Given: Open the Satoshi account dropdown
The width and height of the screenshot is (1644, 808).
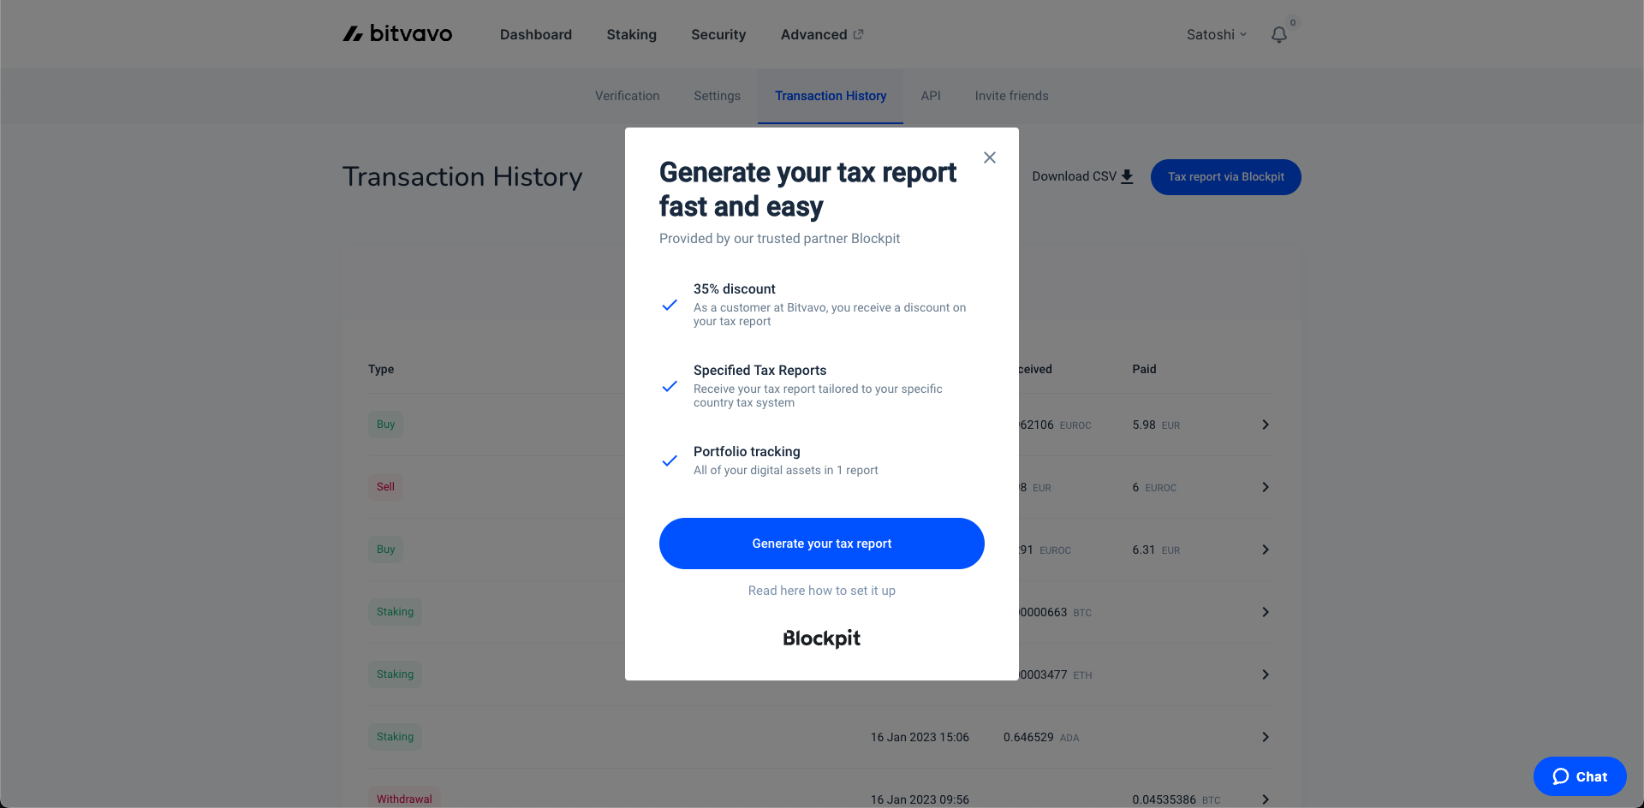Looking at the screenshot, I should [x=1217, y=35].
